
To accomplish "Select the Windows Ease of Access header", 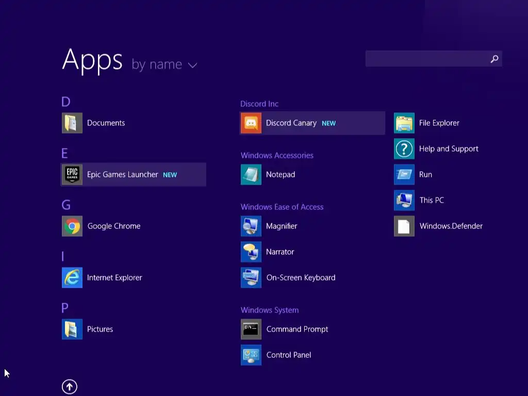I will pyautogui.click(x=282, y=207).
